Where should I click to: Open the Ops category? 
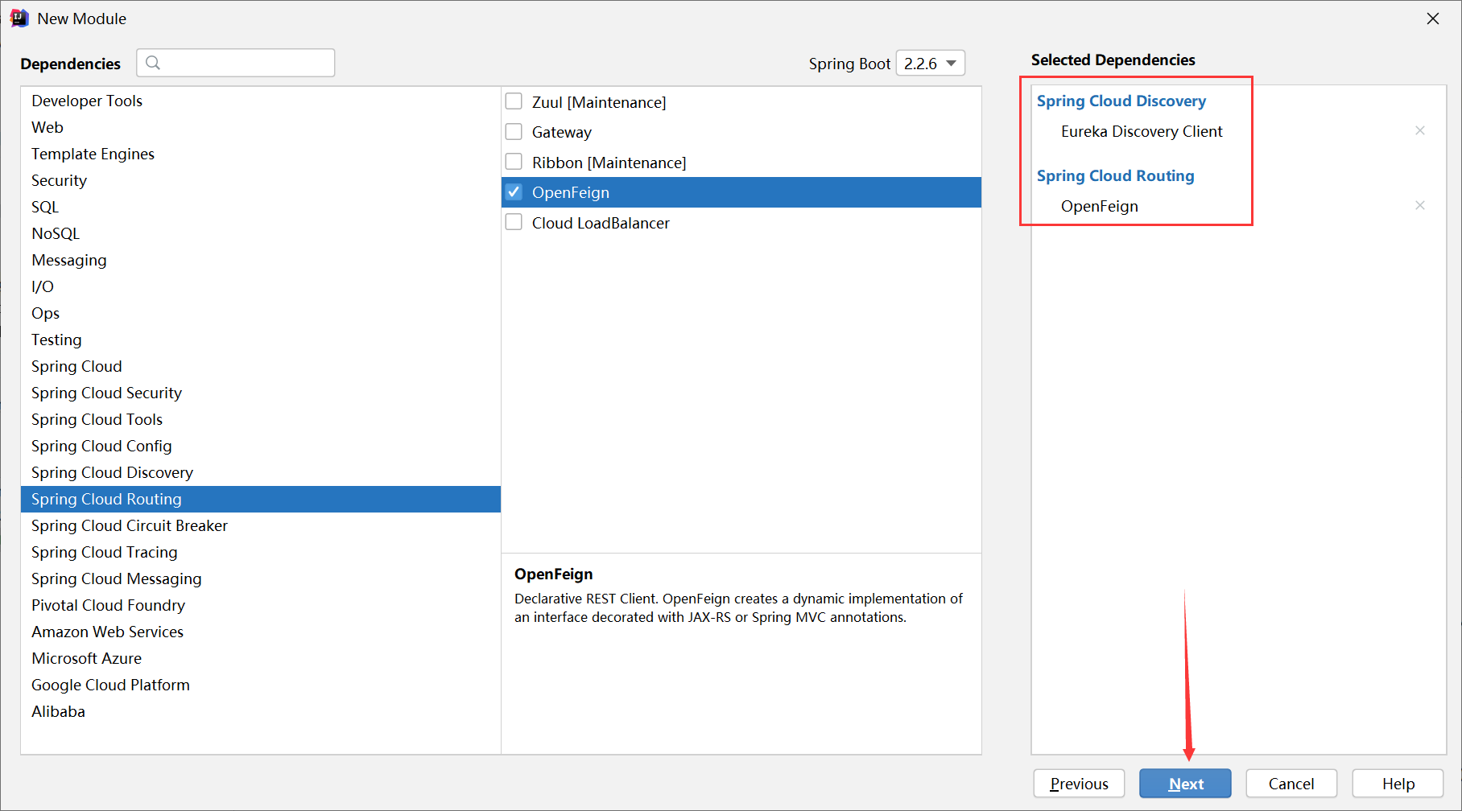point(261,313)
